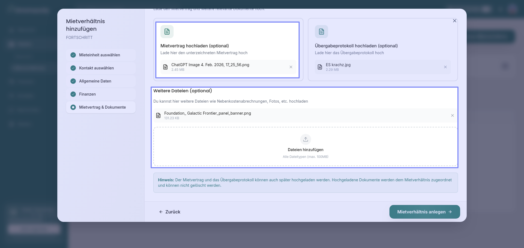524x248 pixels.
Task: Click Zurück to go back
Action: (x=170, y=212)
